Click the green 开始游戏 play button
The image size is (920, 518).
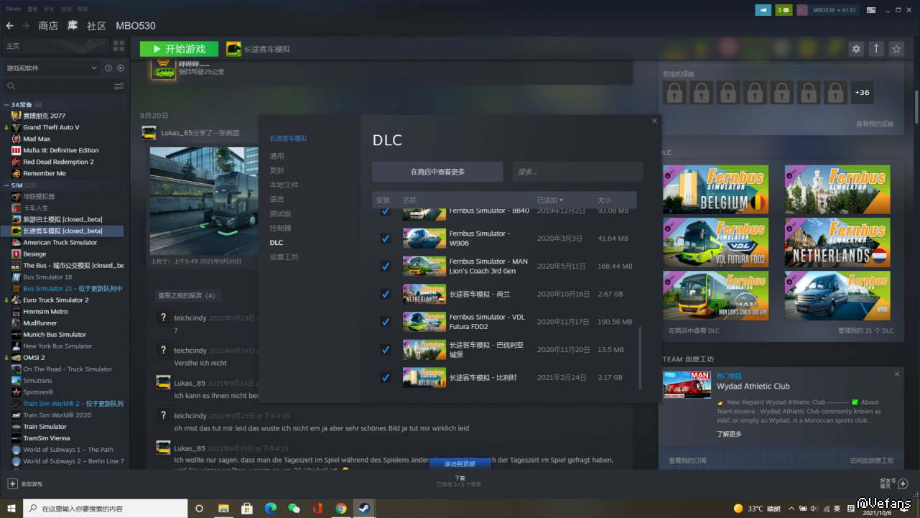(x=179, y=49)
